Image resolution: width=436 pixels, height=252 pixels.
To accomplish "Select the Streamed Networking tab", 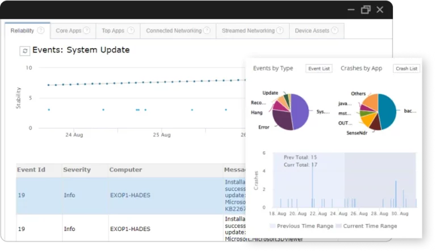I will click(x=253, y=31).
